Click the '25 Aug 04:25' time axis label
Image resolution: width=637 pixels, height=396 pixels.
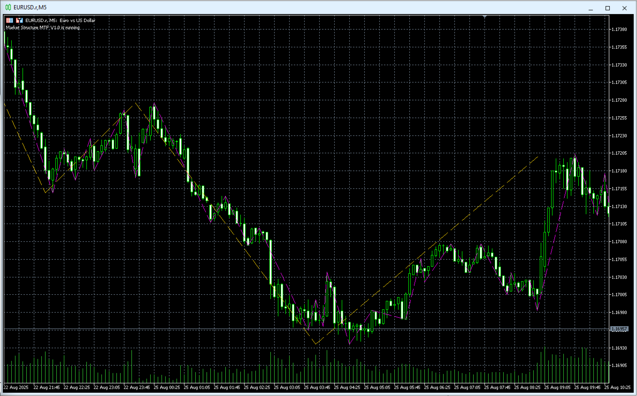tap(347, 388)
